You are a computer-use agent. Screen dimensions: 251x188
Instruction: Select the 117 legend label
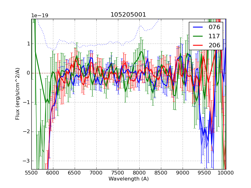click(214, 36)
